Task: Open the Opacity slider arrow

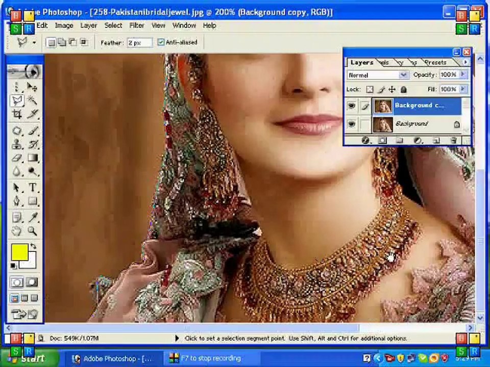Action: (x=463, y=74)
